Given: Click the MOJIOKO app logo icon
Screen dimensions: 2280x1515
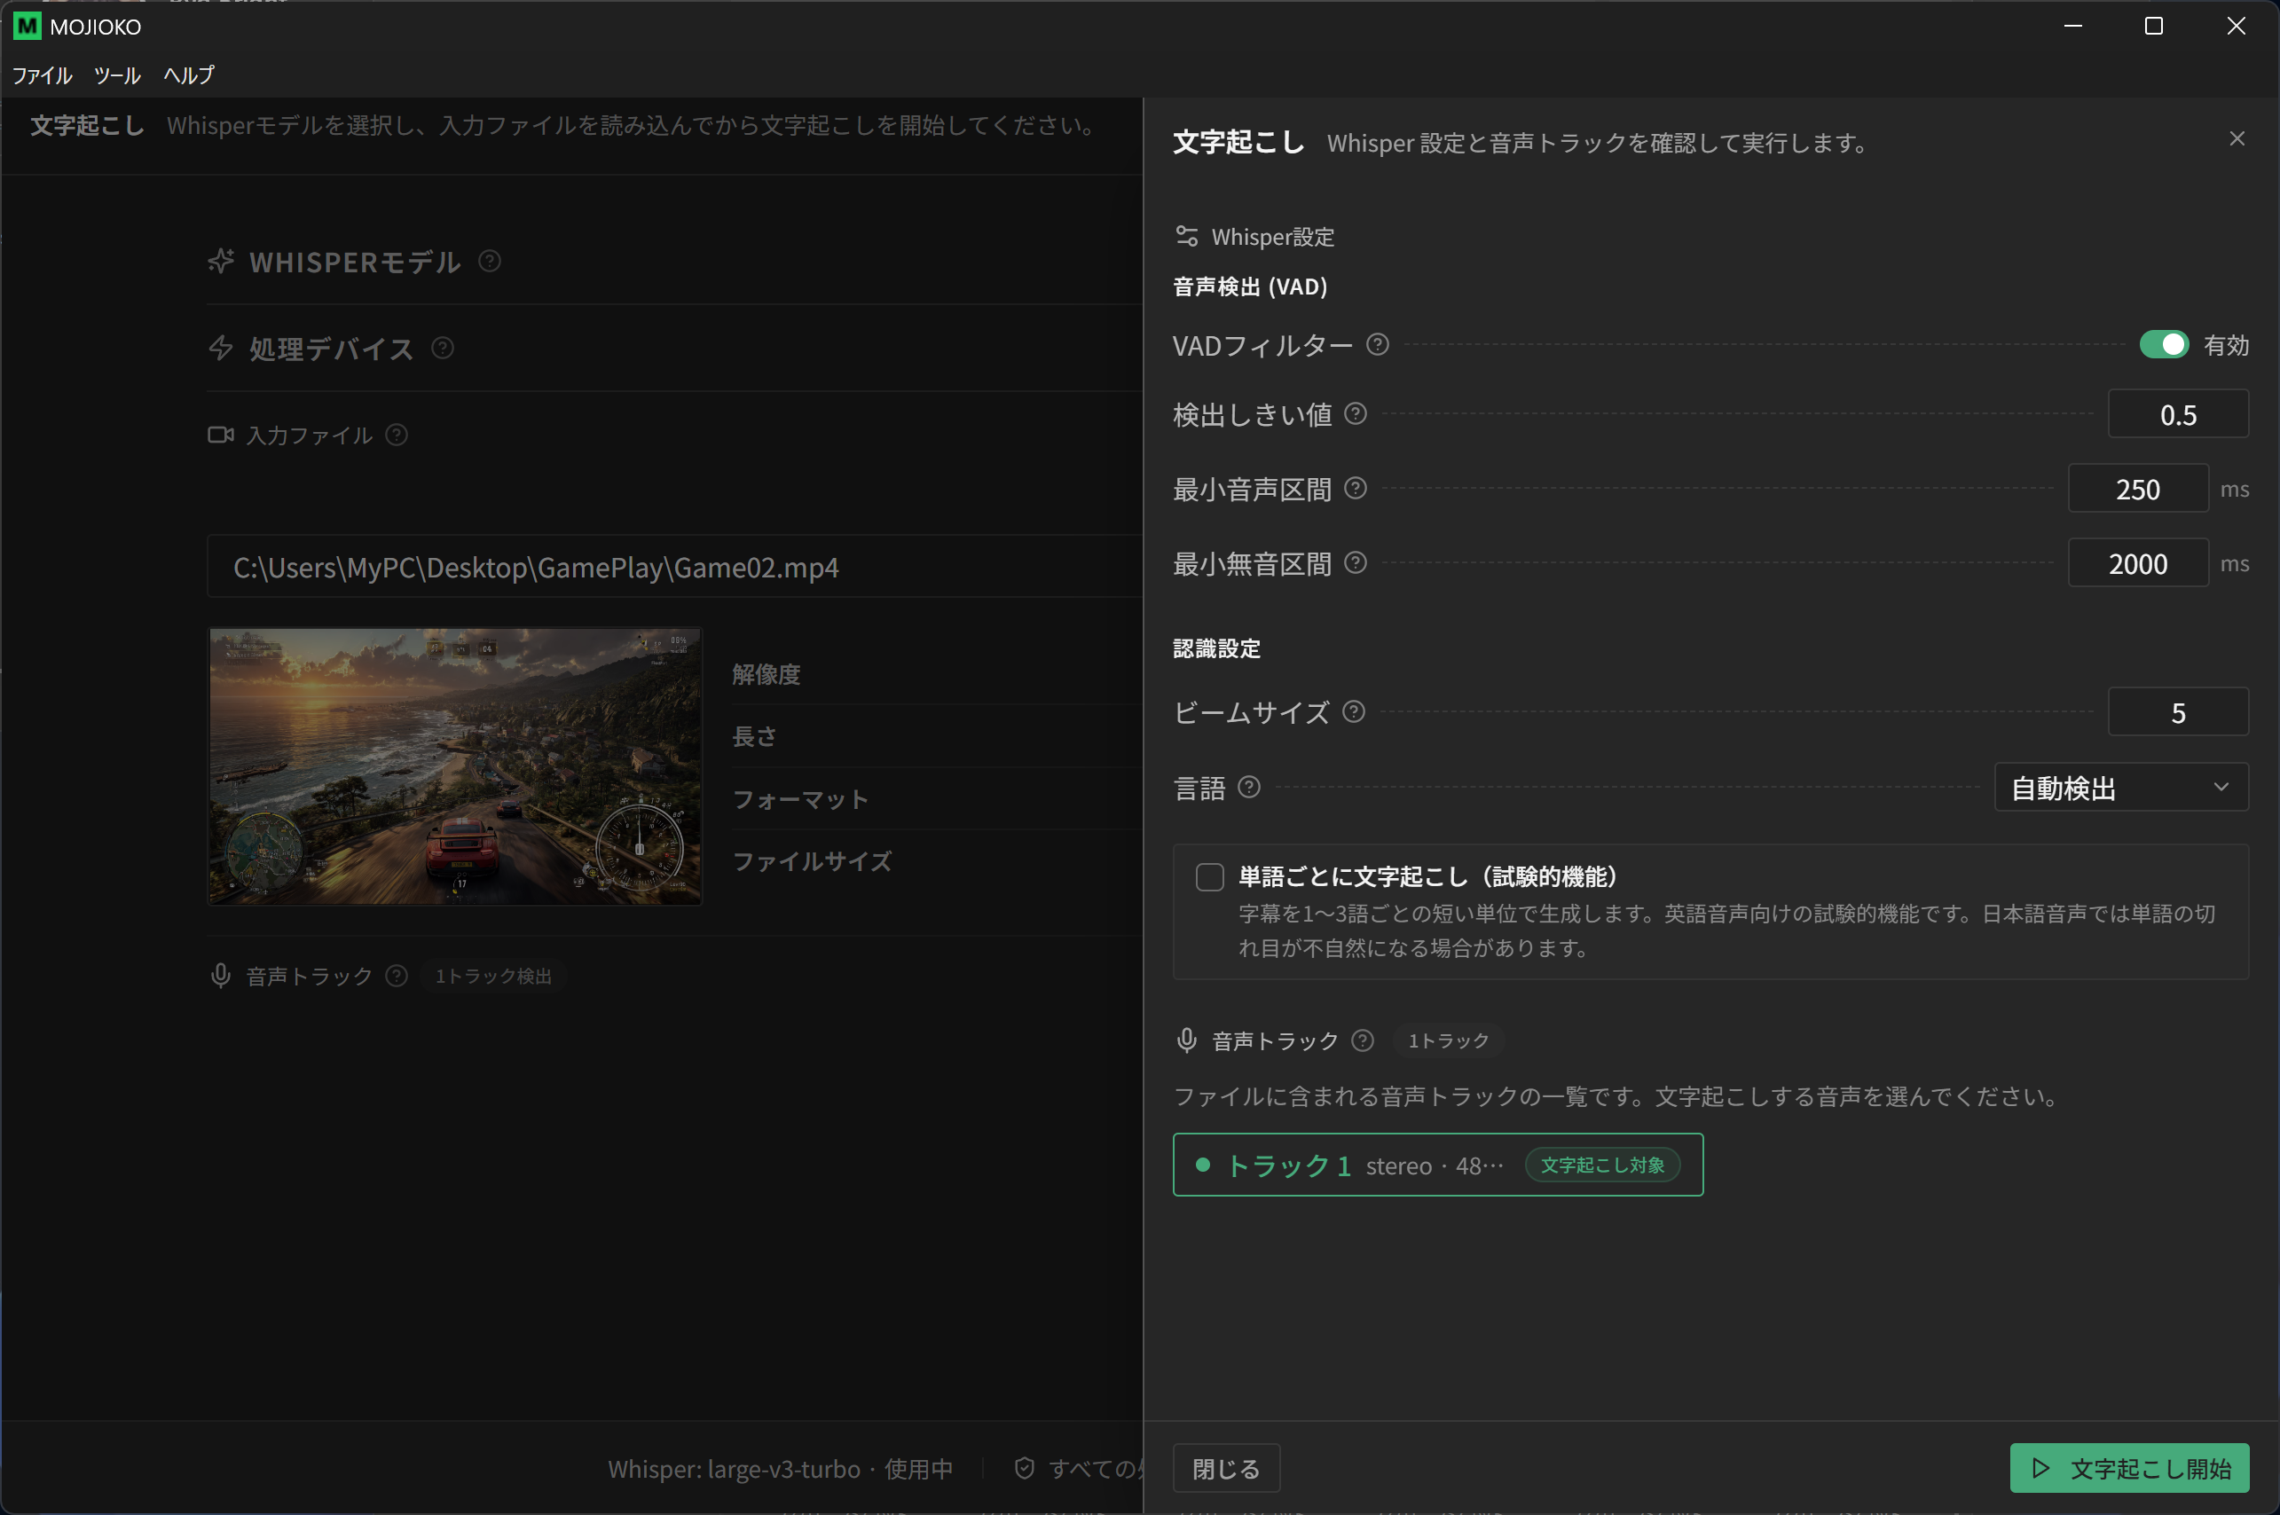Looking at the screenshot, I should 27,26.
